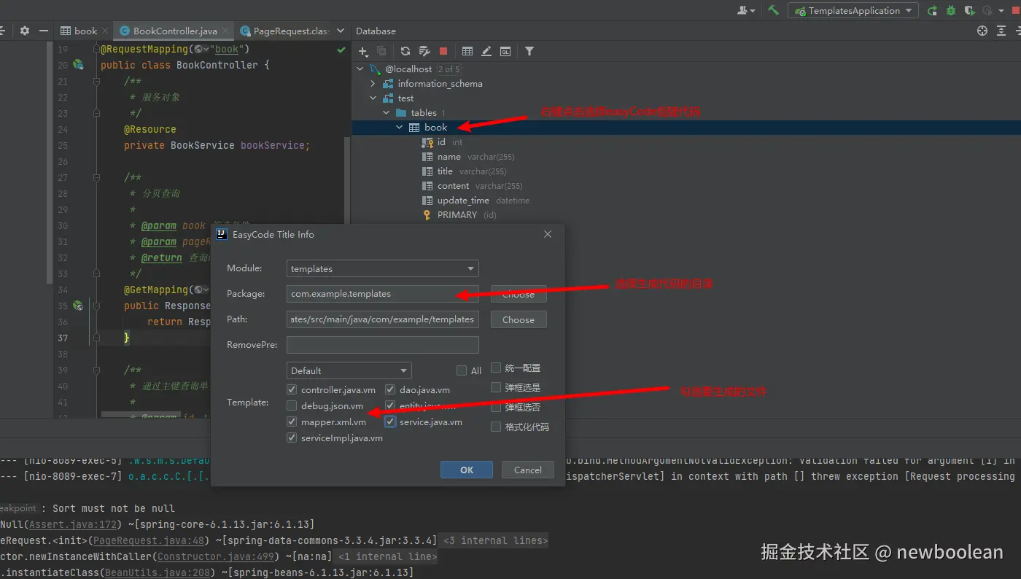Click the green checkmark inspection icon in editor
The height and width of the screenshot is (579, 1021).
tap(341, 50)
